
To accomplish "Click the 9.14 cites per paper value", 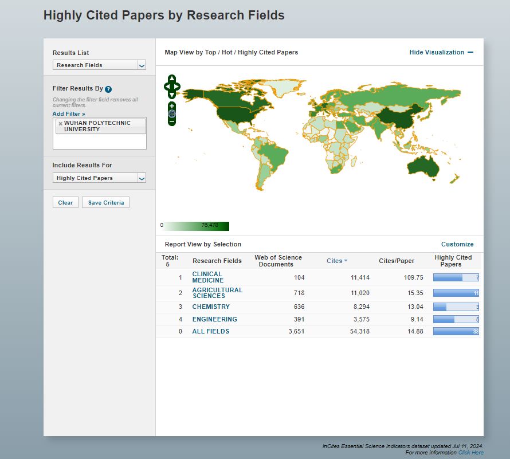I will [417, 319].
